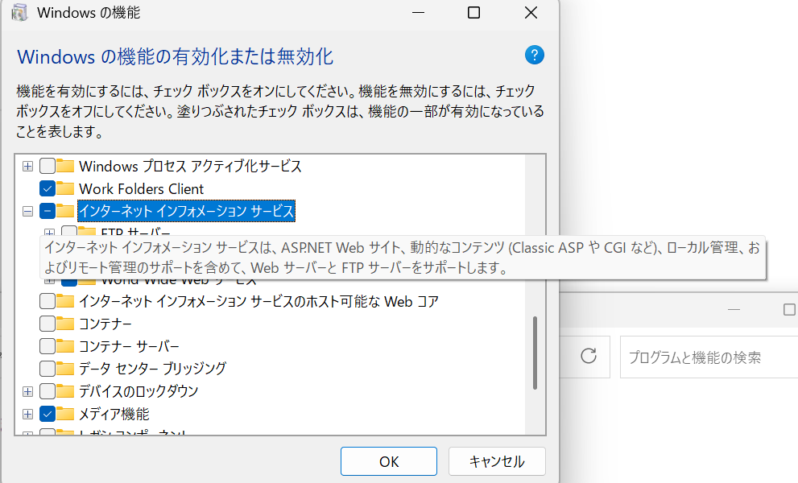Click the プログラムと機能の検索 search field

[x=709, y=357]
